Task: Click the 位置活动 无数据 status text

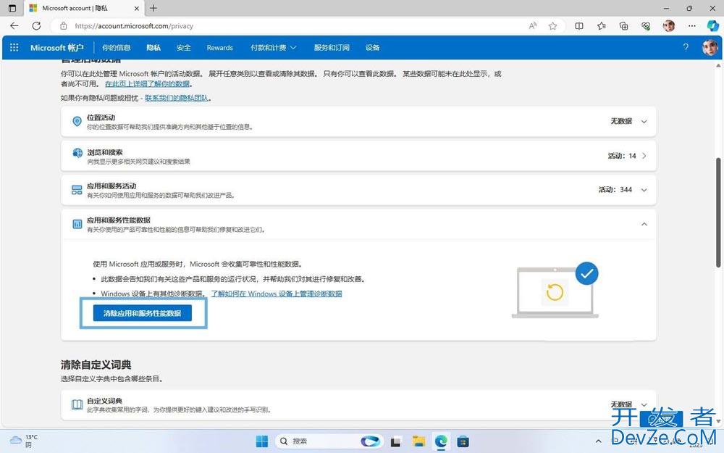Action: point(621,121)
